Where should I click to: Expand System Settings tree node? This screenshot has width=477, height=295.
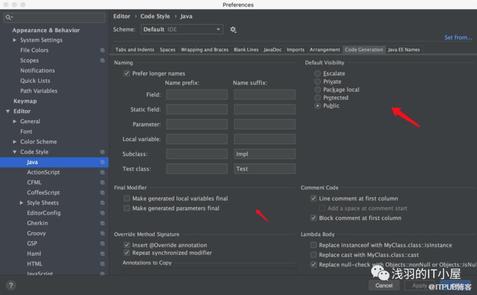tap(14, 40)
